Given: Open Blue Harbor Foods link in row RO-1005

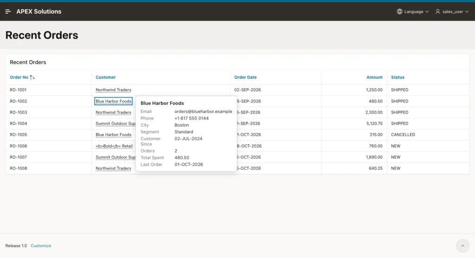Looking at the screenshot, I should pos(113,135).
